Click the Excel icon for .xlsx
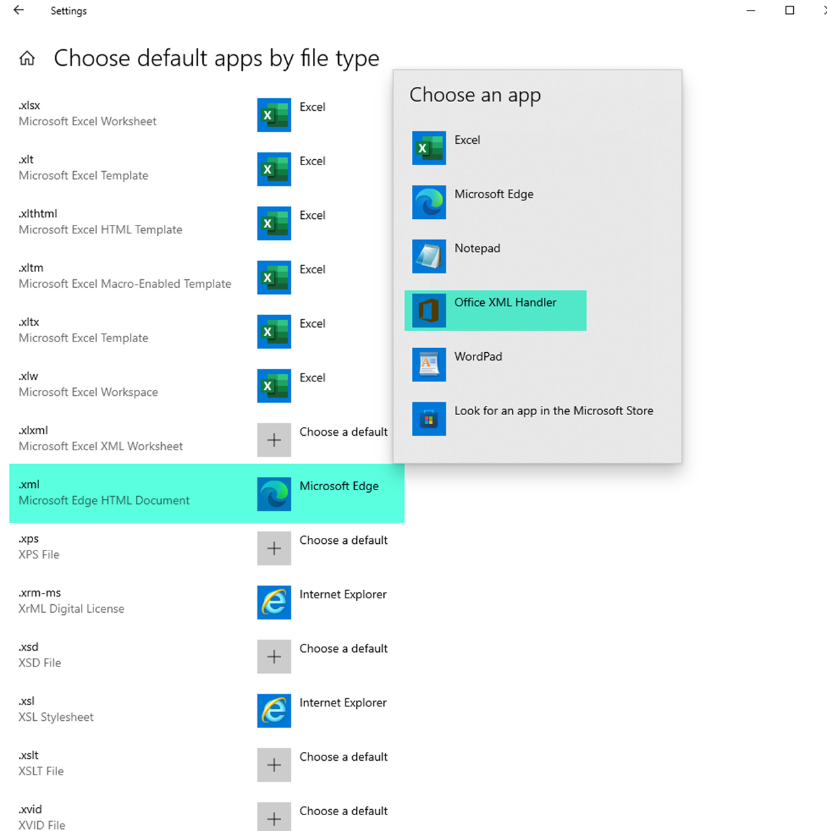The image size is (827, 831). 274,115
